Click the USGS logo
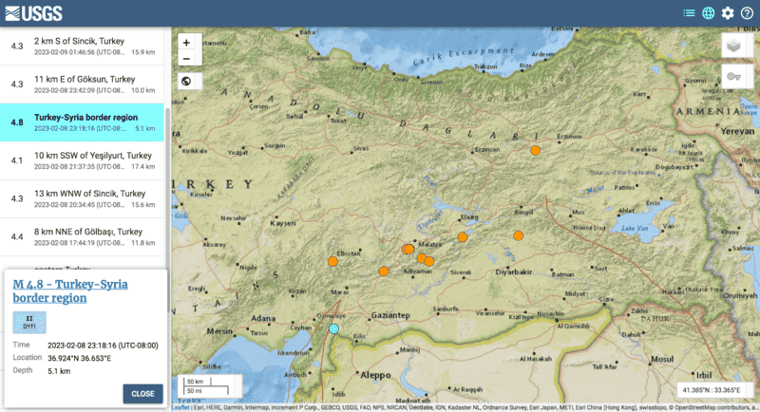The height and width of the screenshot is (412, 760). 36,13
